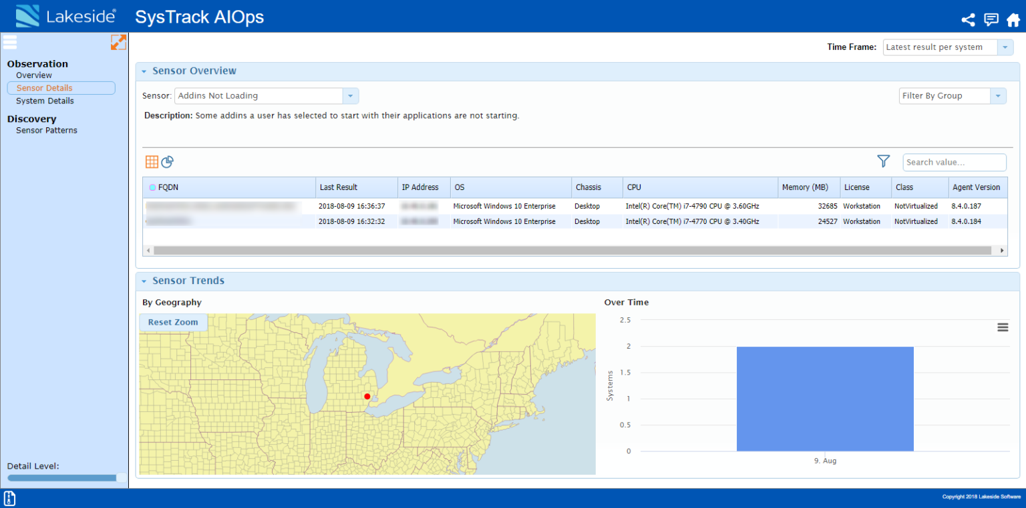Click inside the Search value field
1026x508 pixels.
[954, 162]
